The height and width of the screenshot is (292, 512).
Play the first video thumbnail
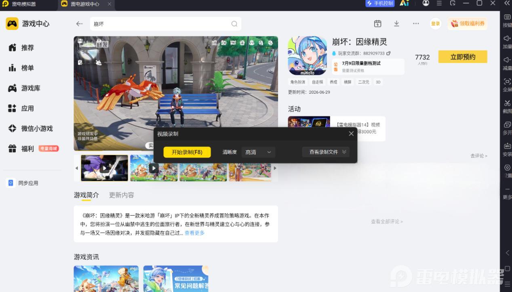(x=105, y=168)
